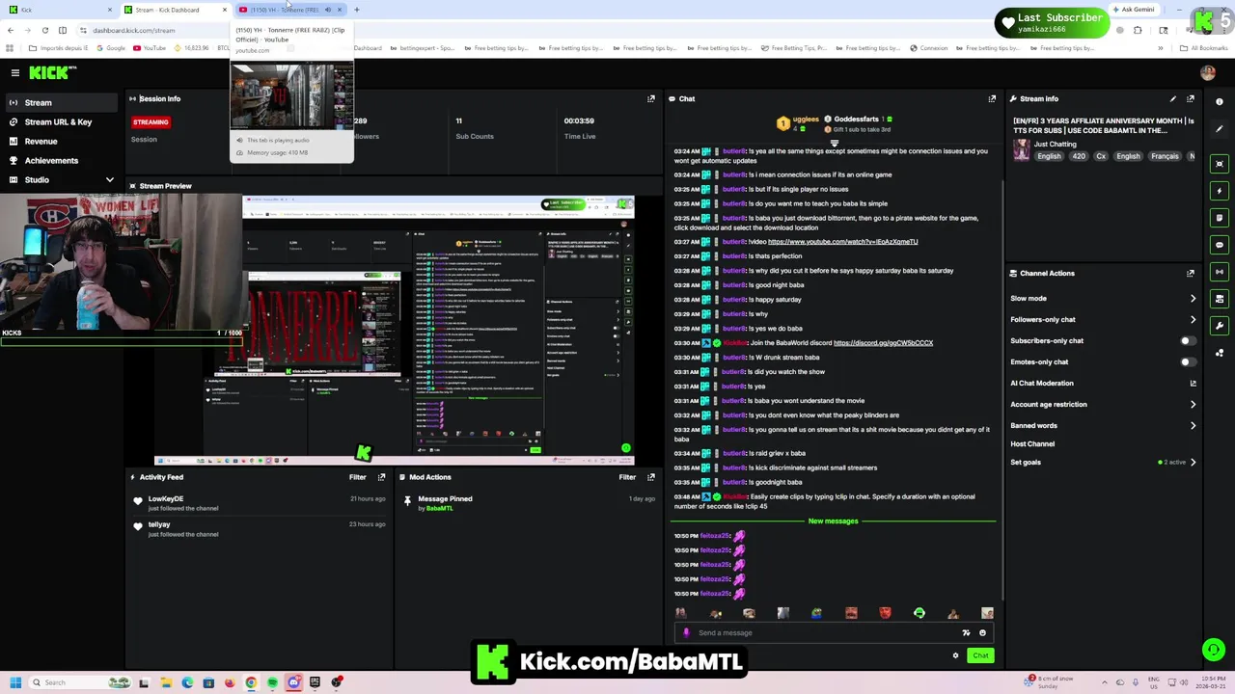This screenshot has width=1235, height=694.
Task: Edit stream info with the pencil icon
Action: tap(1173, 98)
